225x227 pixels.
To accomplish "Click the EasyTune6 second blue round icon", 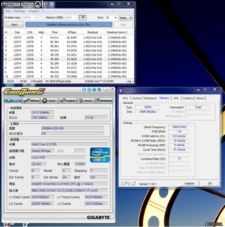I will tap(89, 90).
